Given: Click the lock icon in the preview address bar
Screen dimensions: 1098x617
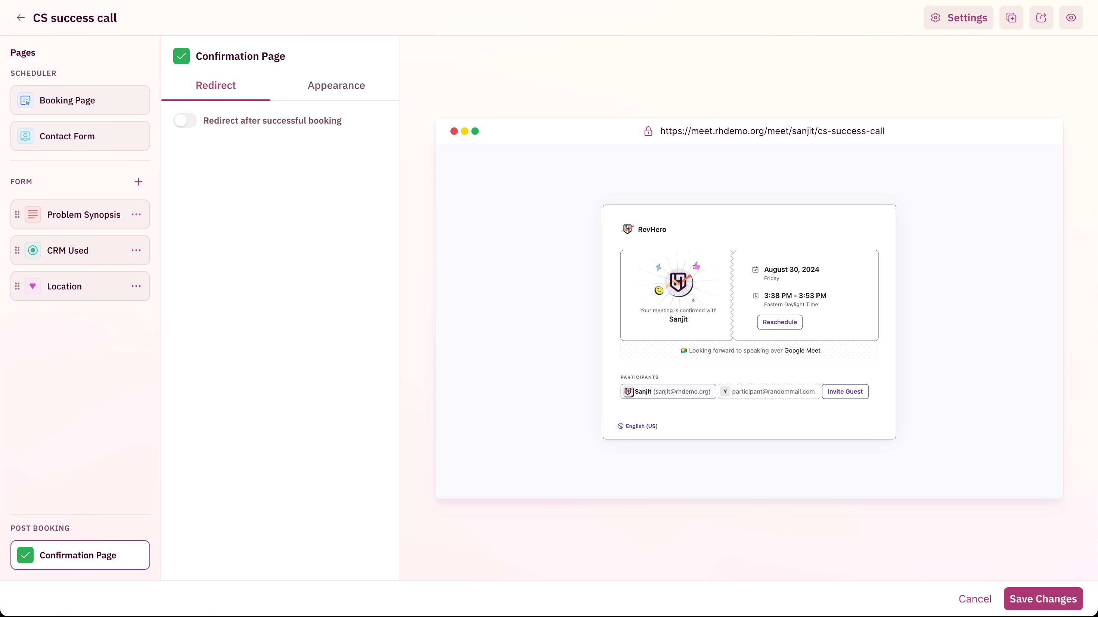Looking at the screenshot, I should (x=648, y=131).
